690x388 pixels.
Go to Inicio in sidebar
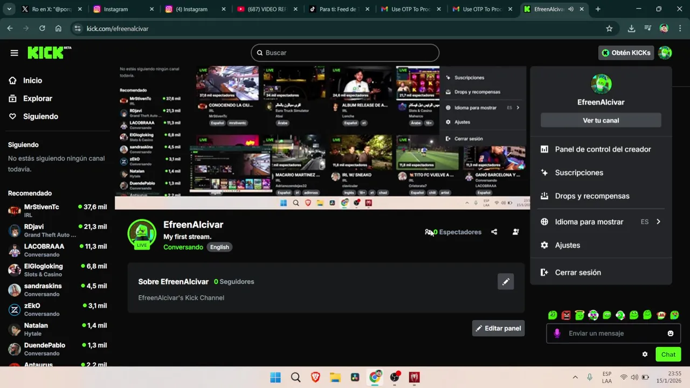(x=32, y=80)
